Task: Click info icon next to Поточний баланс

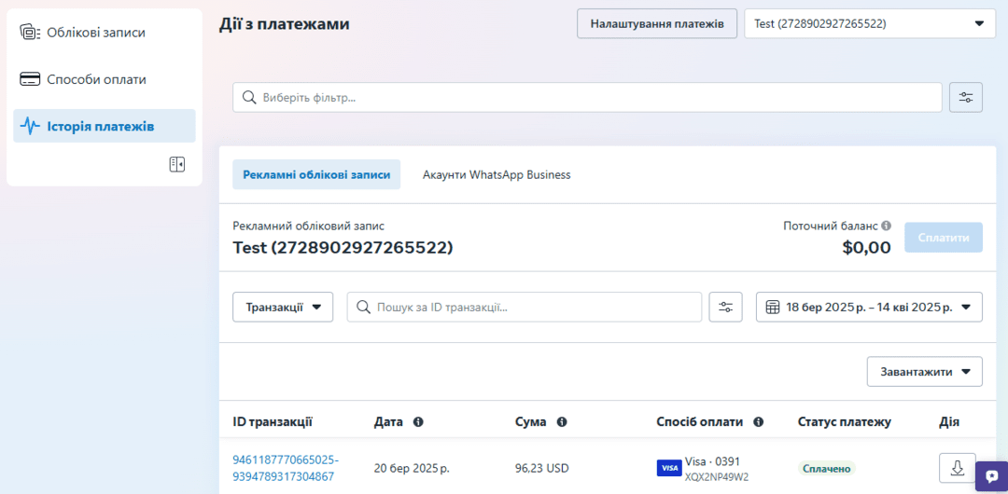Action: click(887, 226)
